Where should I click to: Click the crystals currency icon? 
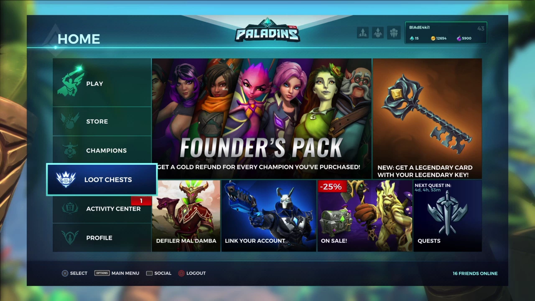coord(412,38)
